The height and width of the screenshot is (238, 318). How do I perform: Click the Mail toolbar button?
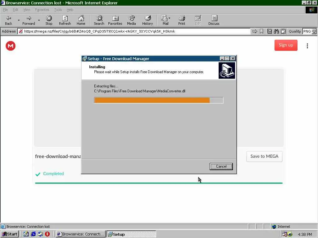pos(165,20)
